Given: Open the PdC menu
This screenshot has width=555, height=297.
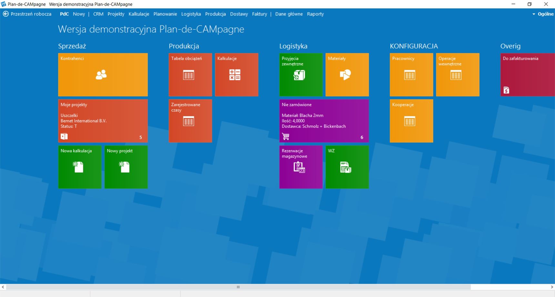Looking at the screenshot, I should [x=64, y=14].
